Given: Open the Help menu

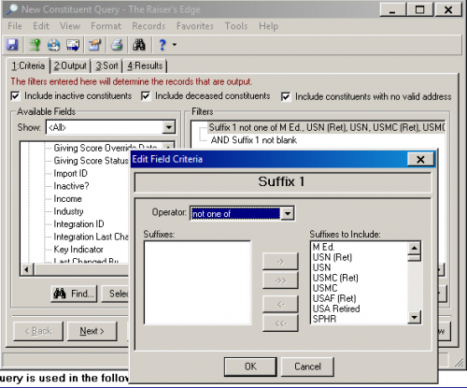Looking at the screenshot, I should pyautogui.click(x=268, y=26).
